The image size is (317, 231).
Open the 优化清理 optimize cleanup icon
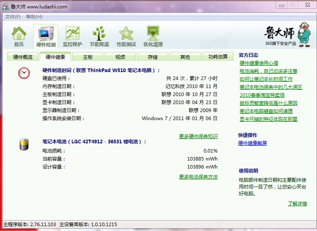153,36
